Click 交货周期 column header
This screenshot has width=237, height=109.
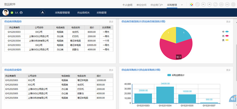(106, 28)
